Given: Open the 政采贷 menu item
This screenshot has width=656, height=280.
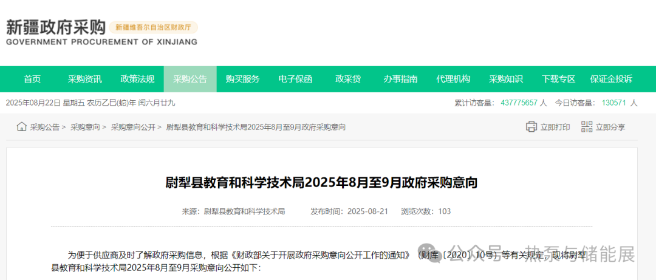Looking at the screenshot, I should 348,79.
